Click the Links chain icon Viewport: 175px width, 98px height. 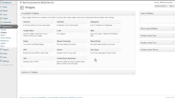coord(1,14)
